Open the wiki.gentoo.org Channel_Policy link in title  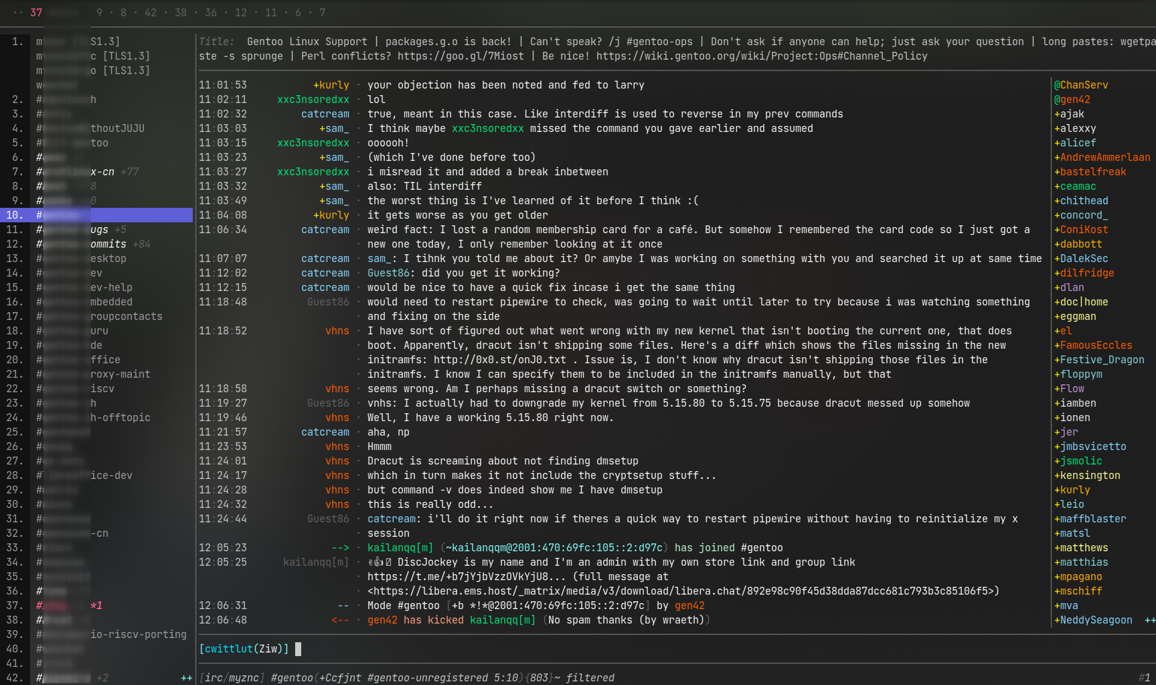[x=762, y=56]
